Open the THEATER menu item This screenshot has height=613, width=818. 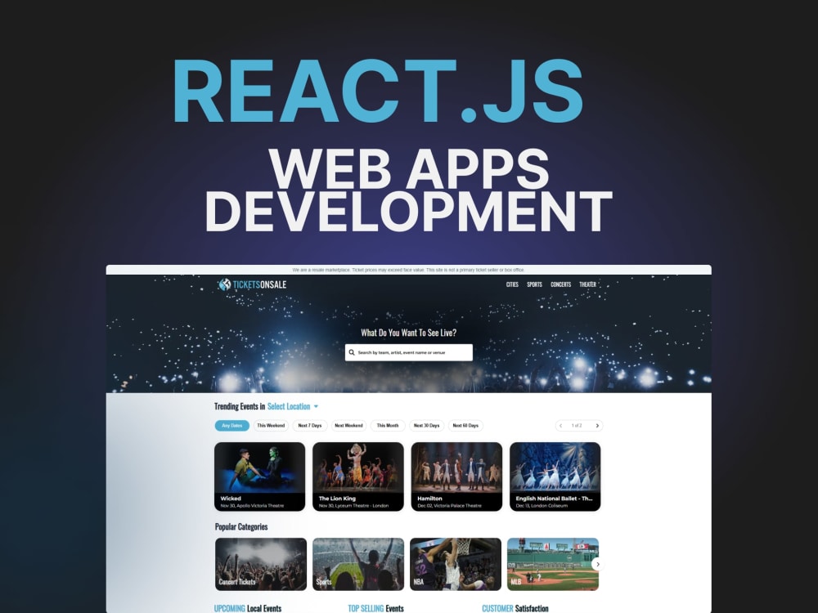pyautogui.click(x=587, y=284)
